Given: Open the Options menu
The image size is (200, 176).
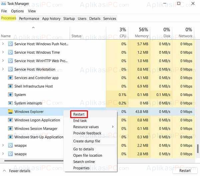Looking at the screenshot, I should point(17,11).
